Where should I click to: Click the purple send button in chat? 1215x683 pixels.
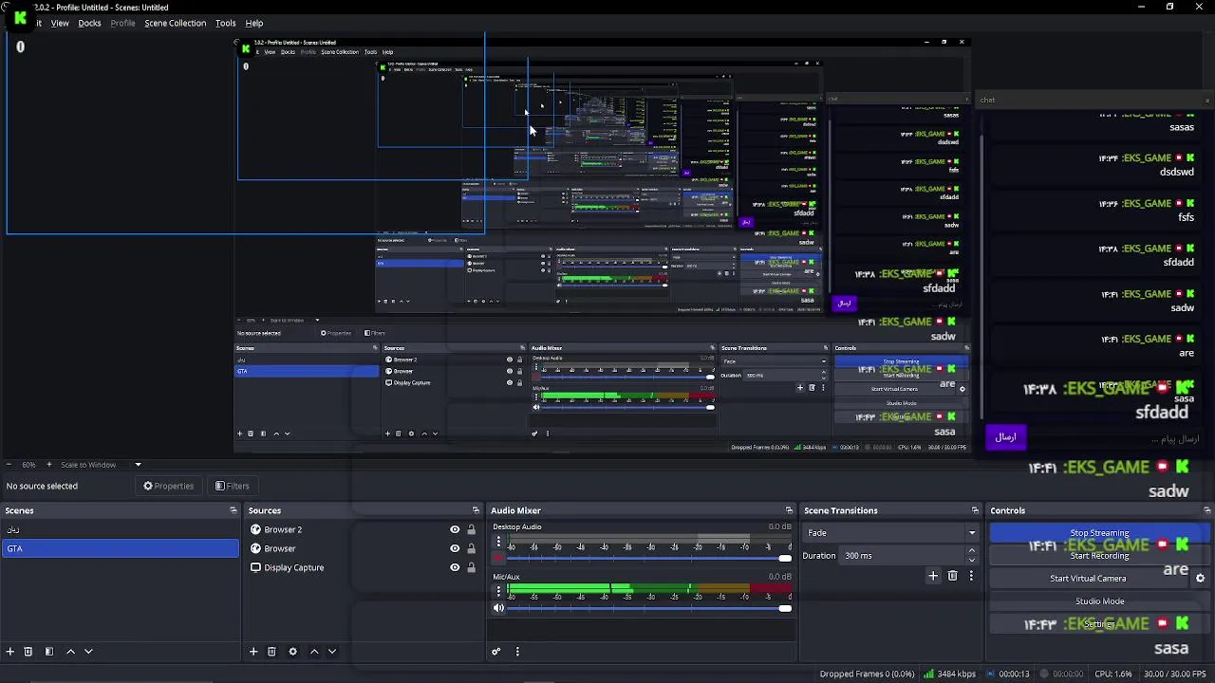tap(1005, 437)
